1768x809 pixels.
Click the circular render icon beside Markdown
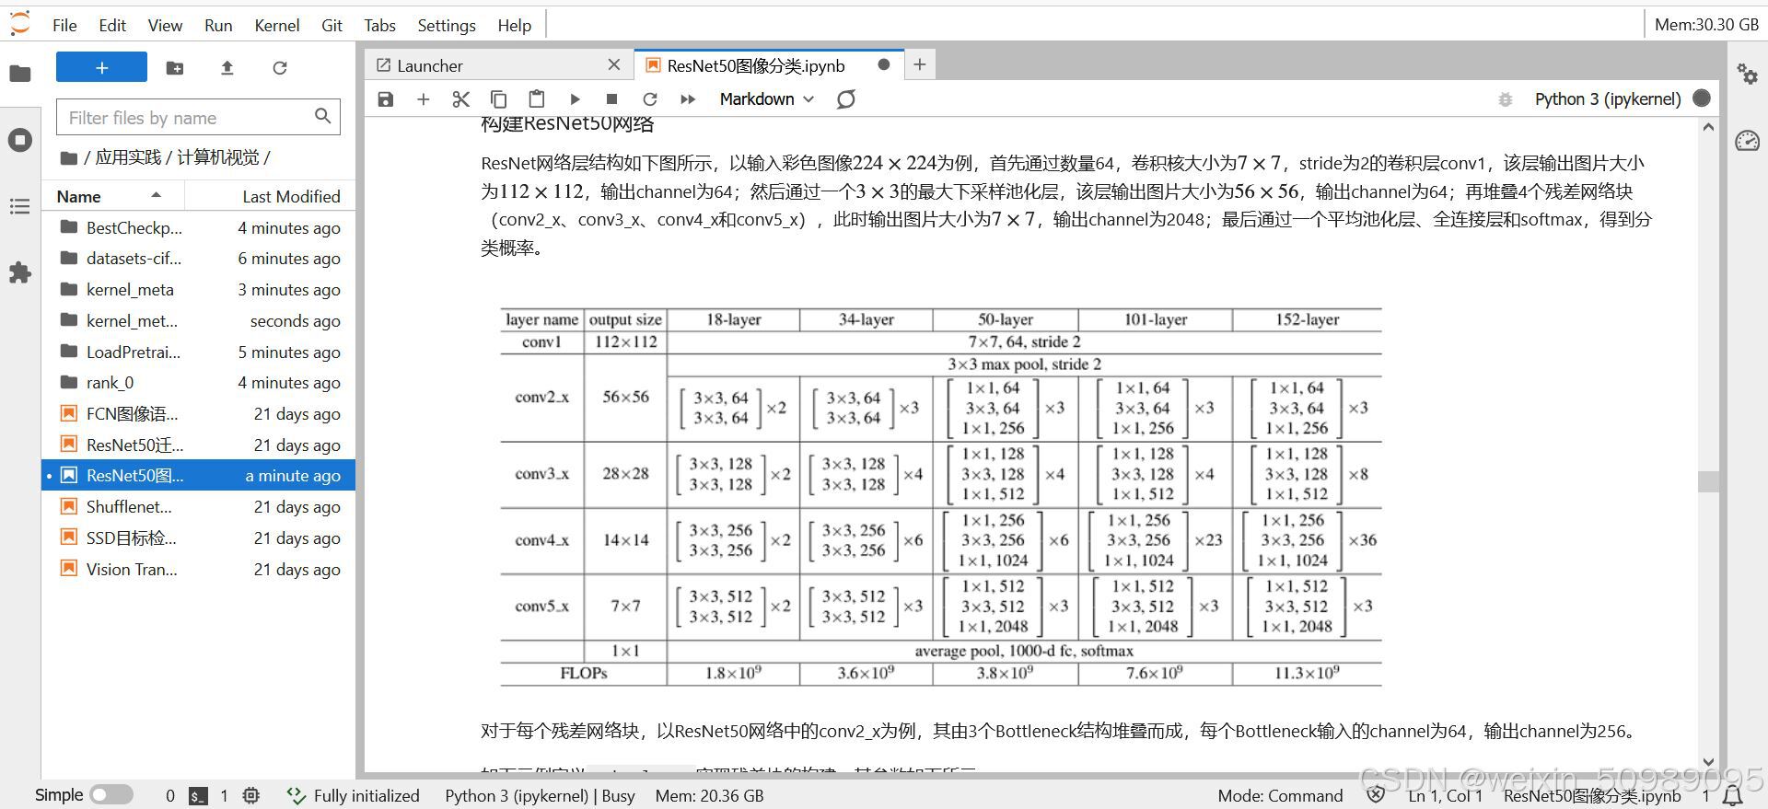pos(846,98)
